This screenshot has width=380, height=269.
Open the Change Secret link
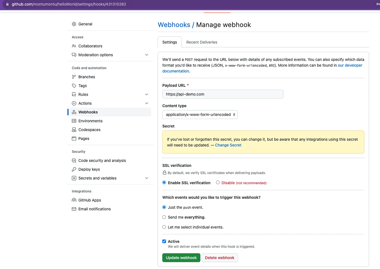click(x=228, y=145)
